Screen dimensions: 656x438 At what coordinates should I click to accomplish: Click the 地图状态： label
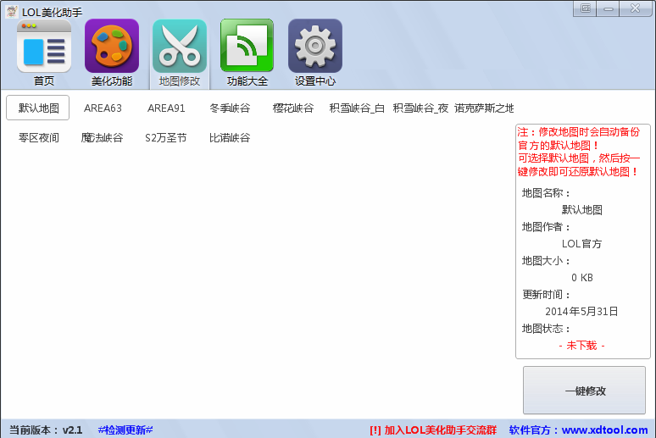546,329
